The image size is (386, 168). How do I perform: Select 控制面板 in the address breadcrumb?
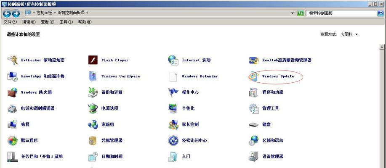click(x=44, y=13)
